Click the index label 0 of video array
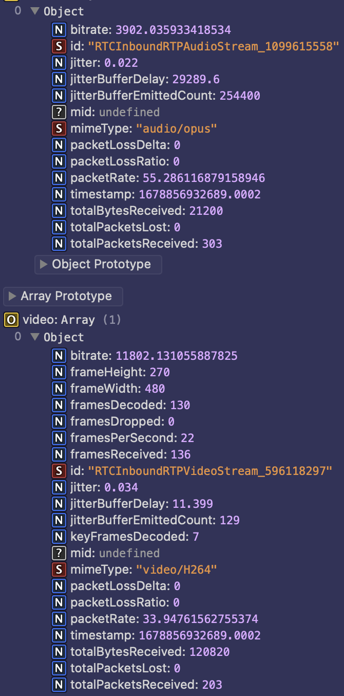344x696 pixels. coord(17,337)
